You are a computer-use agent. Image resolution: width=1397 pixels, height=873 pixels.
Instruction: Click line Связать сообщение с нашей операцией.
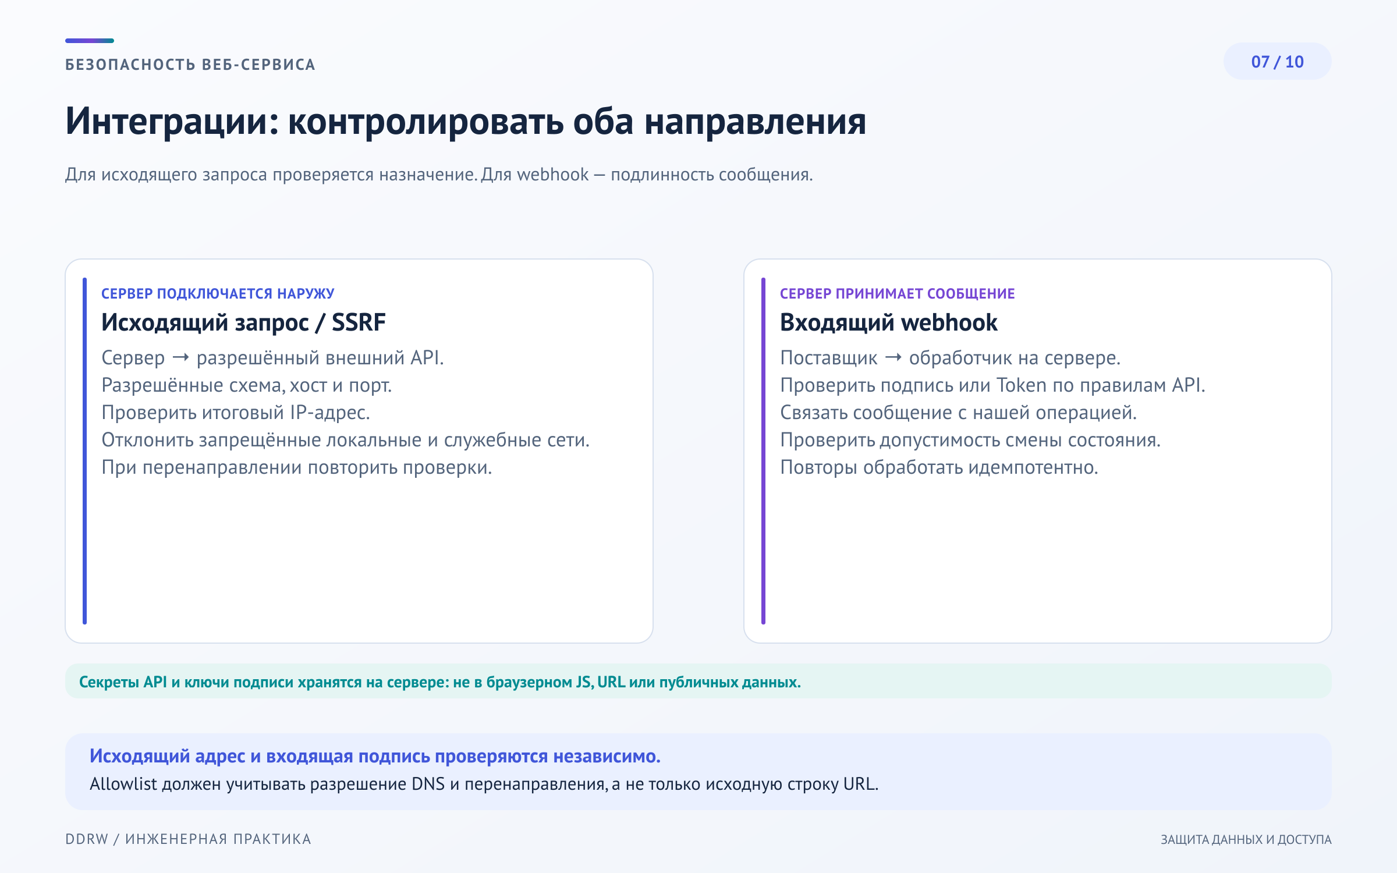tap(958, 413)
